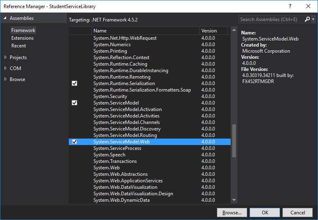This screenshot has width=318, height=220.
Task: Expand the Browse section
Action: pyautogui.click(x=6, y=79)
